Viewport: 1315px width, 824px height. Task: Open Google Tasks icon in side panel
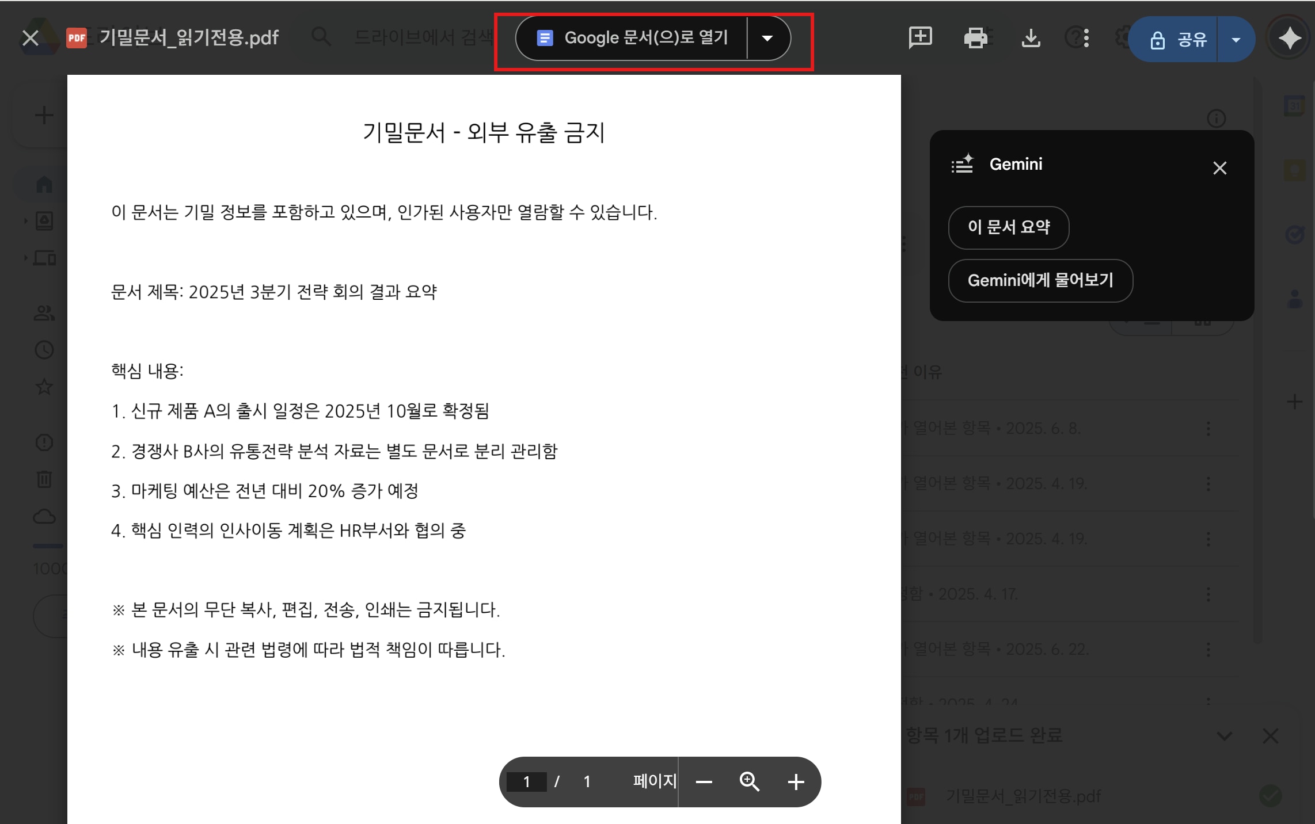tap(1294, 234)
